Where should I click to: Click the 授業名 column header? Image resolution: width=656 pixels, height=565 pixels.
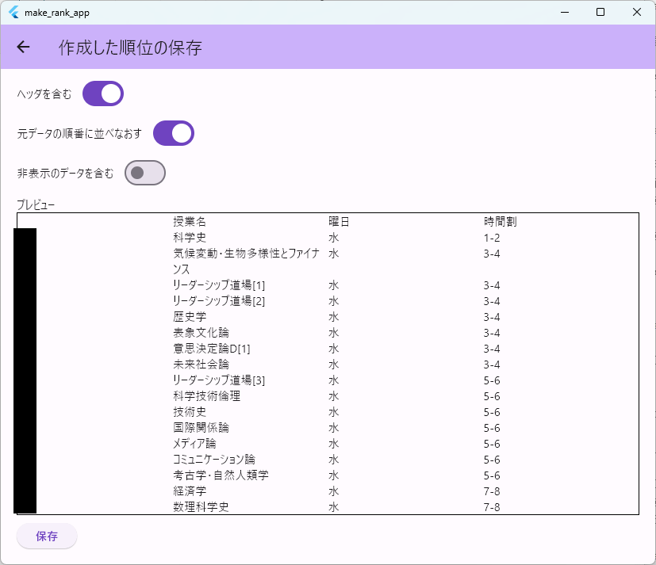point(190,222)
